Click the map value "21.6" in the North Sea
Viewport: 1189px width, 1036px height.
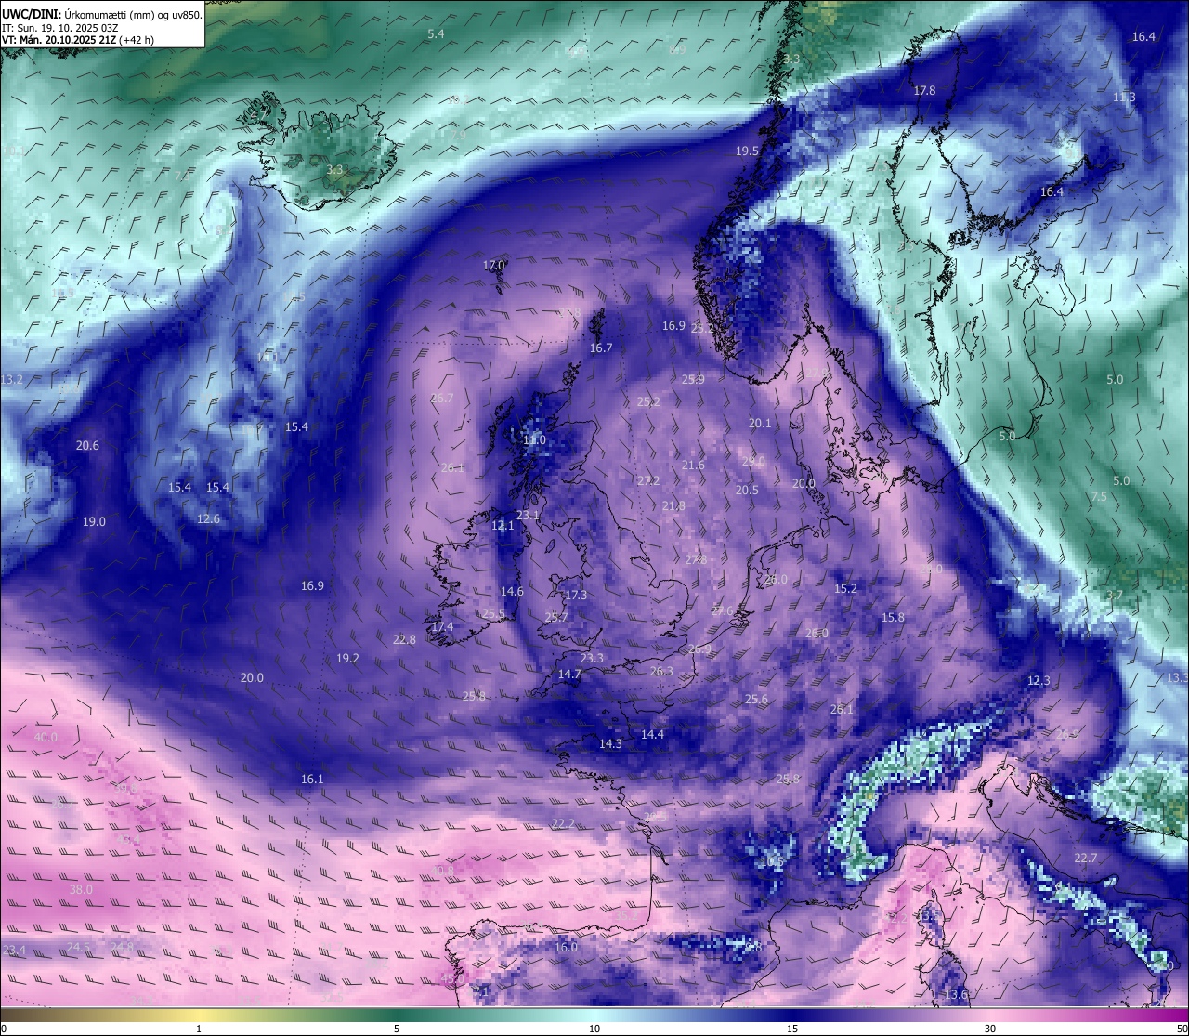[693, 466]
